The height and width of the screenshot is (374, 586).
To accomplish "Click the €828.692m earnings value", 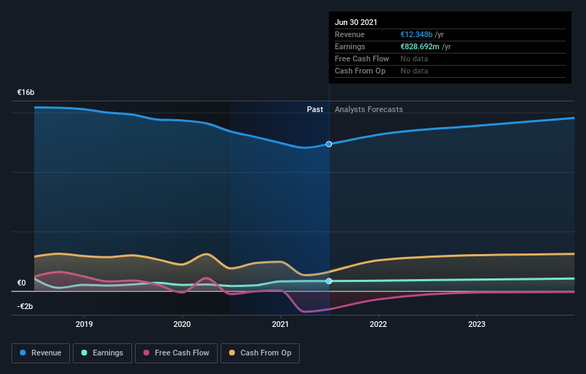I will coord(420,46).
